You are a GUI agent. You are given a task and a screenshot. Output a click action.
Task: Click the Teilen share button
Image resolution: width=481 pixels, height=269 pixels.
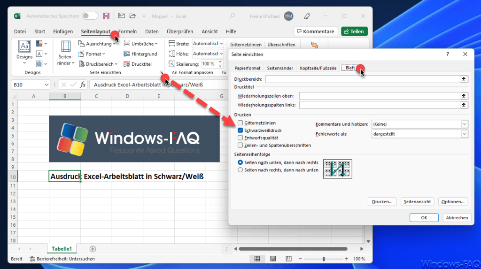[x=354, y=31]
